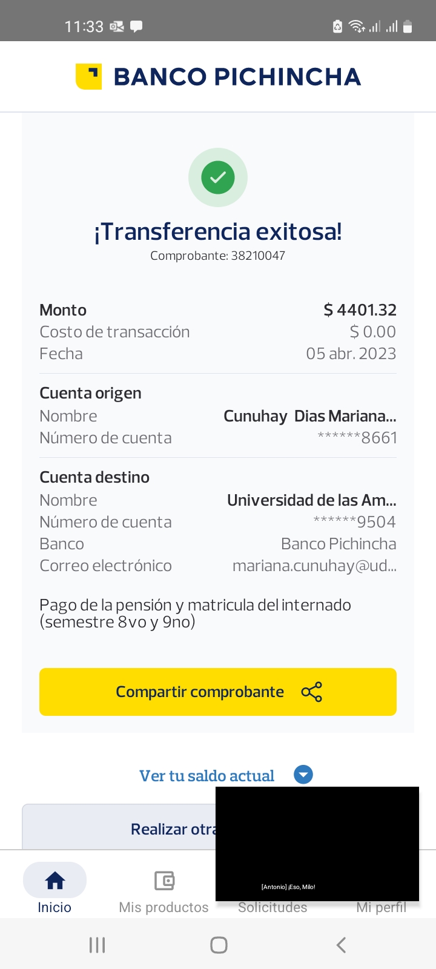Screen dimensions: 436x969
Task: Switch to the Solicitudes tab
Action: (x=272, y=907)
